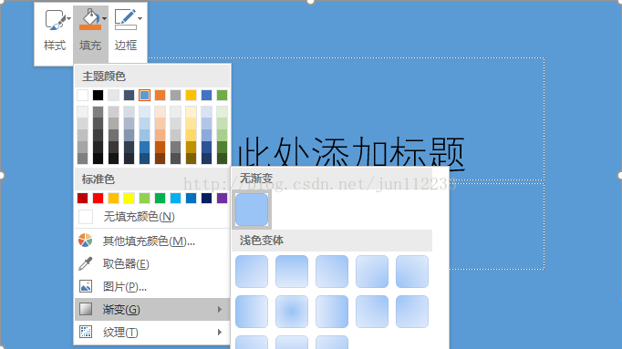Viewport: 622px width, 349px height.
Task: Pick dark red standard color
Action: (82, 198)
